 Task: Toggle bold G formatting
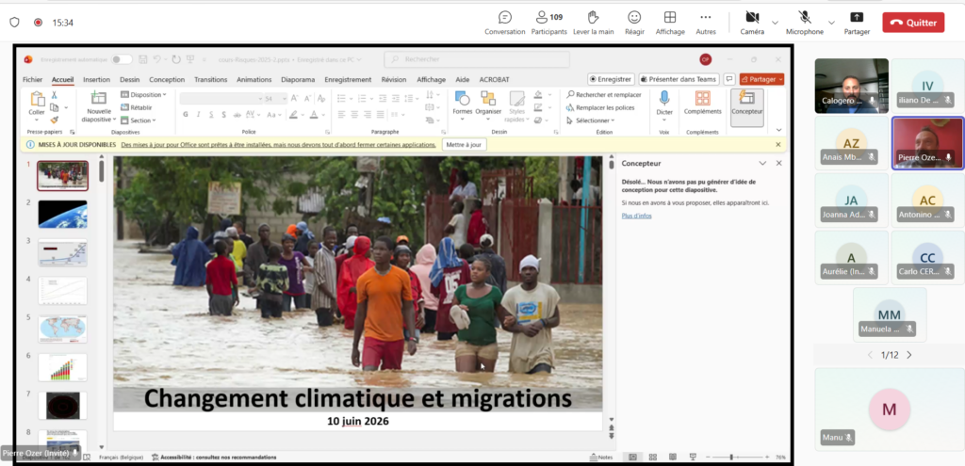coord(186,114)
